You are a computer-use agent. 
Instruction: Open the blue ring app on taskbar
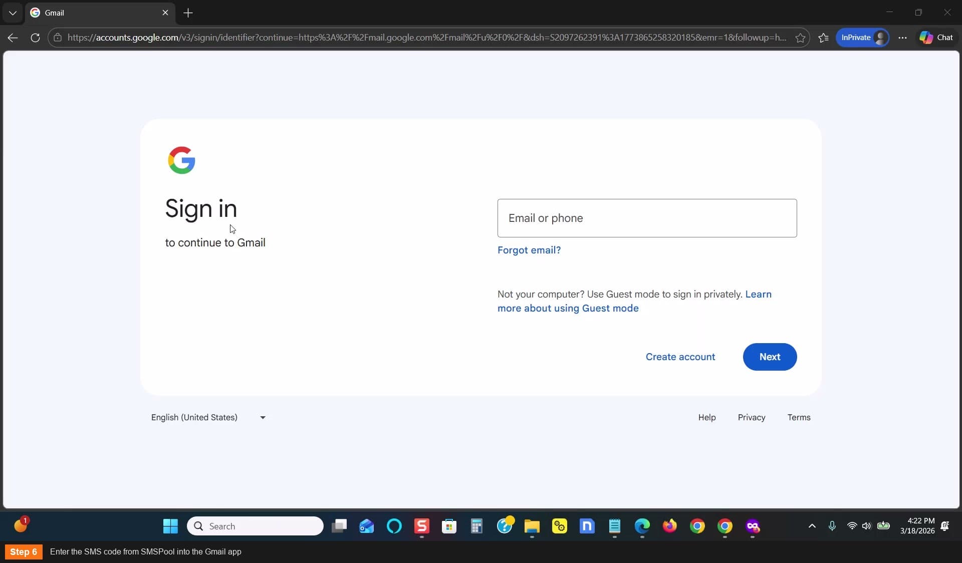click(x=394, y=526)
